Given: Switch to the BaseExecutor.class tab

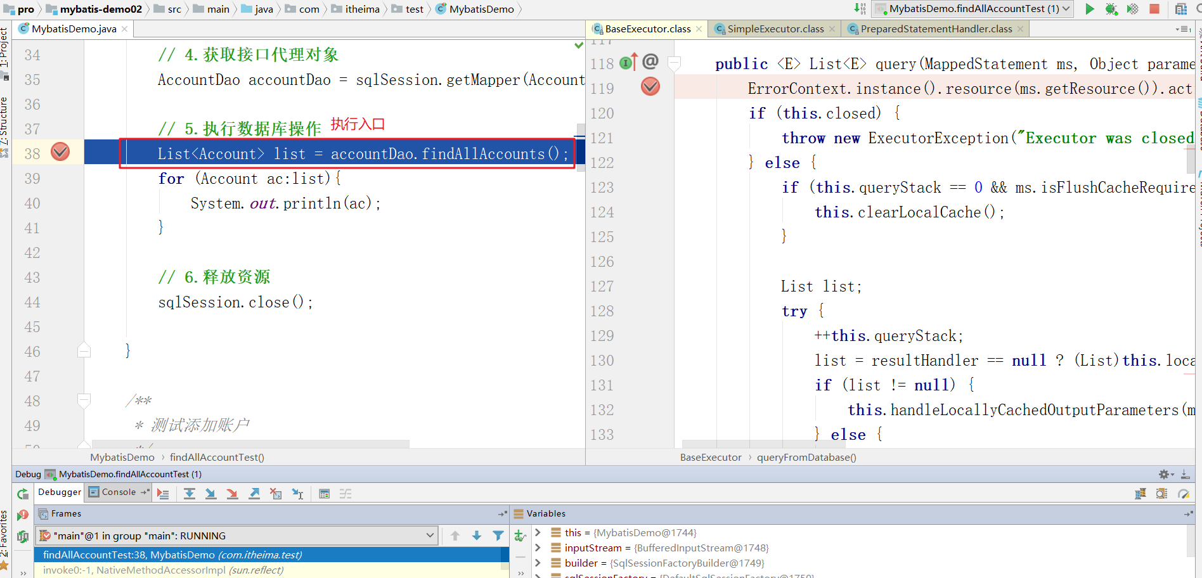Looking at the screenshot, I should 647,29.
